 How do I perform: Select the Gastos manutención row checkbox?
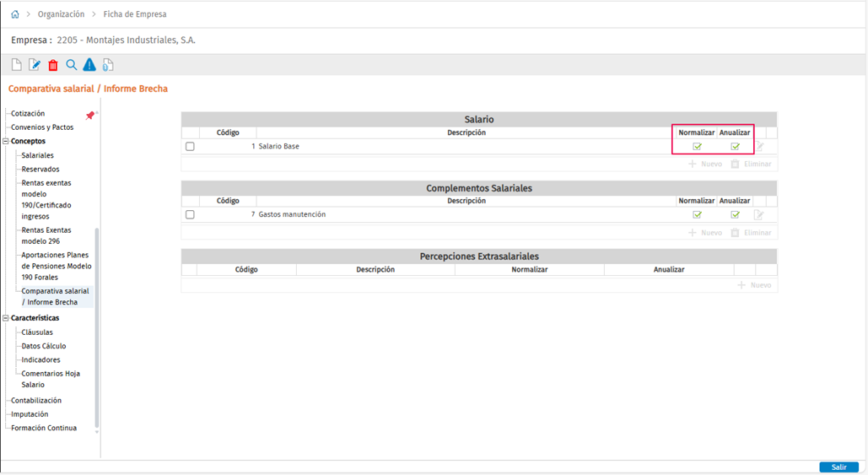click(190, 215)
